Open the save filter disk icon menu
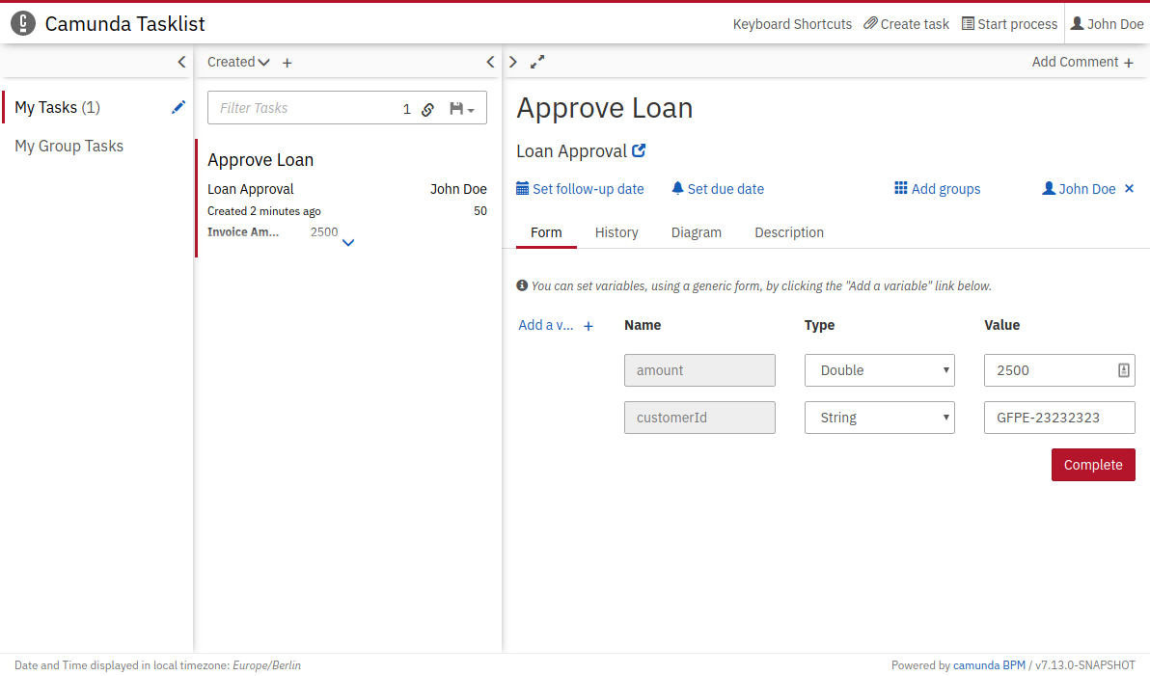1150x676 pixels. coord(462,109)
